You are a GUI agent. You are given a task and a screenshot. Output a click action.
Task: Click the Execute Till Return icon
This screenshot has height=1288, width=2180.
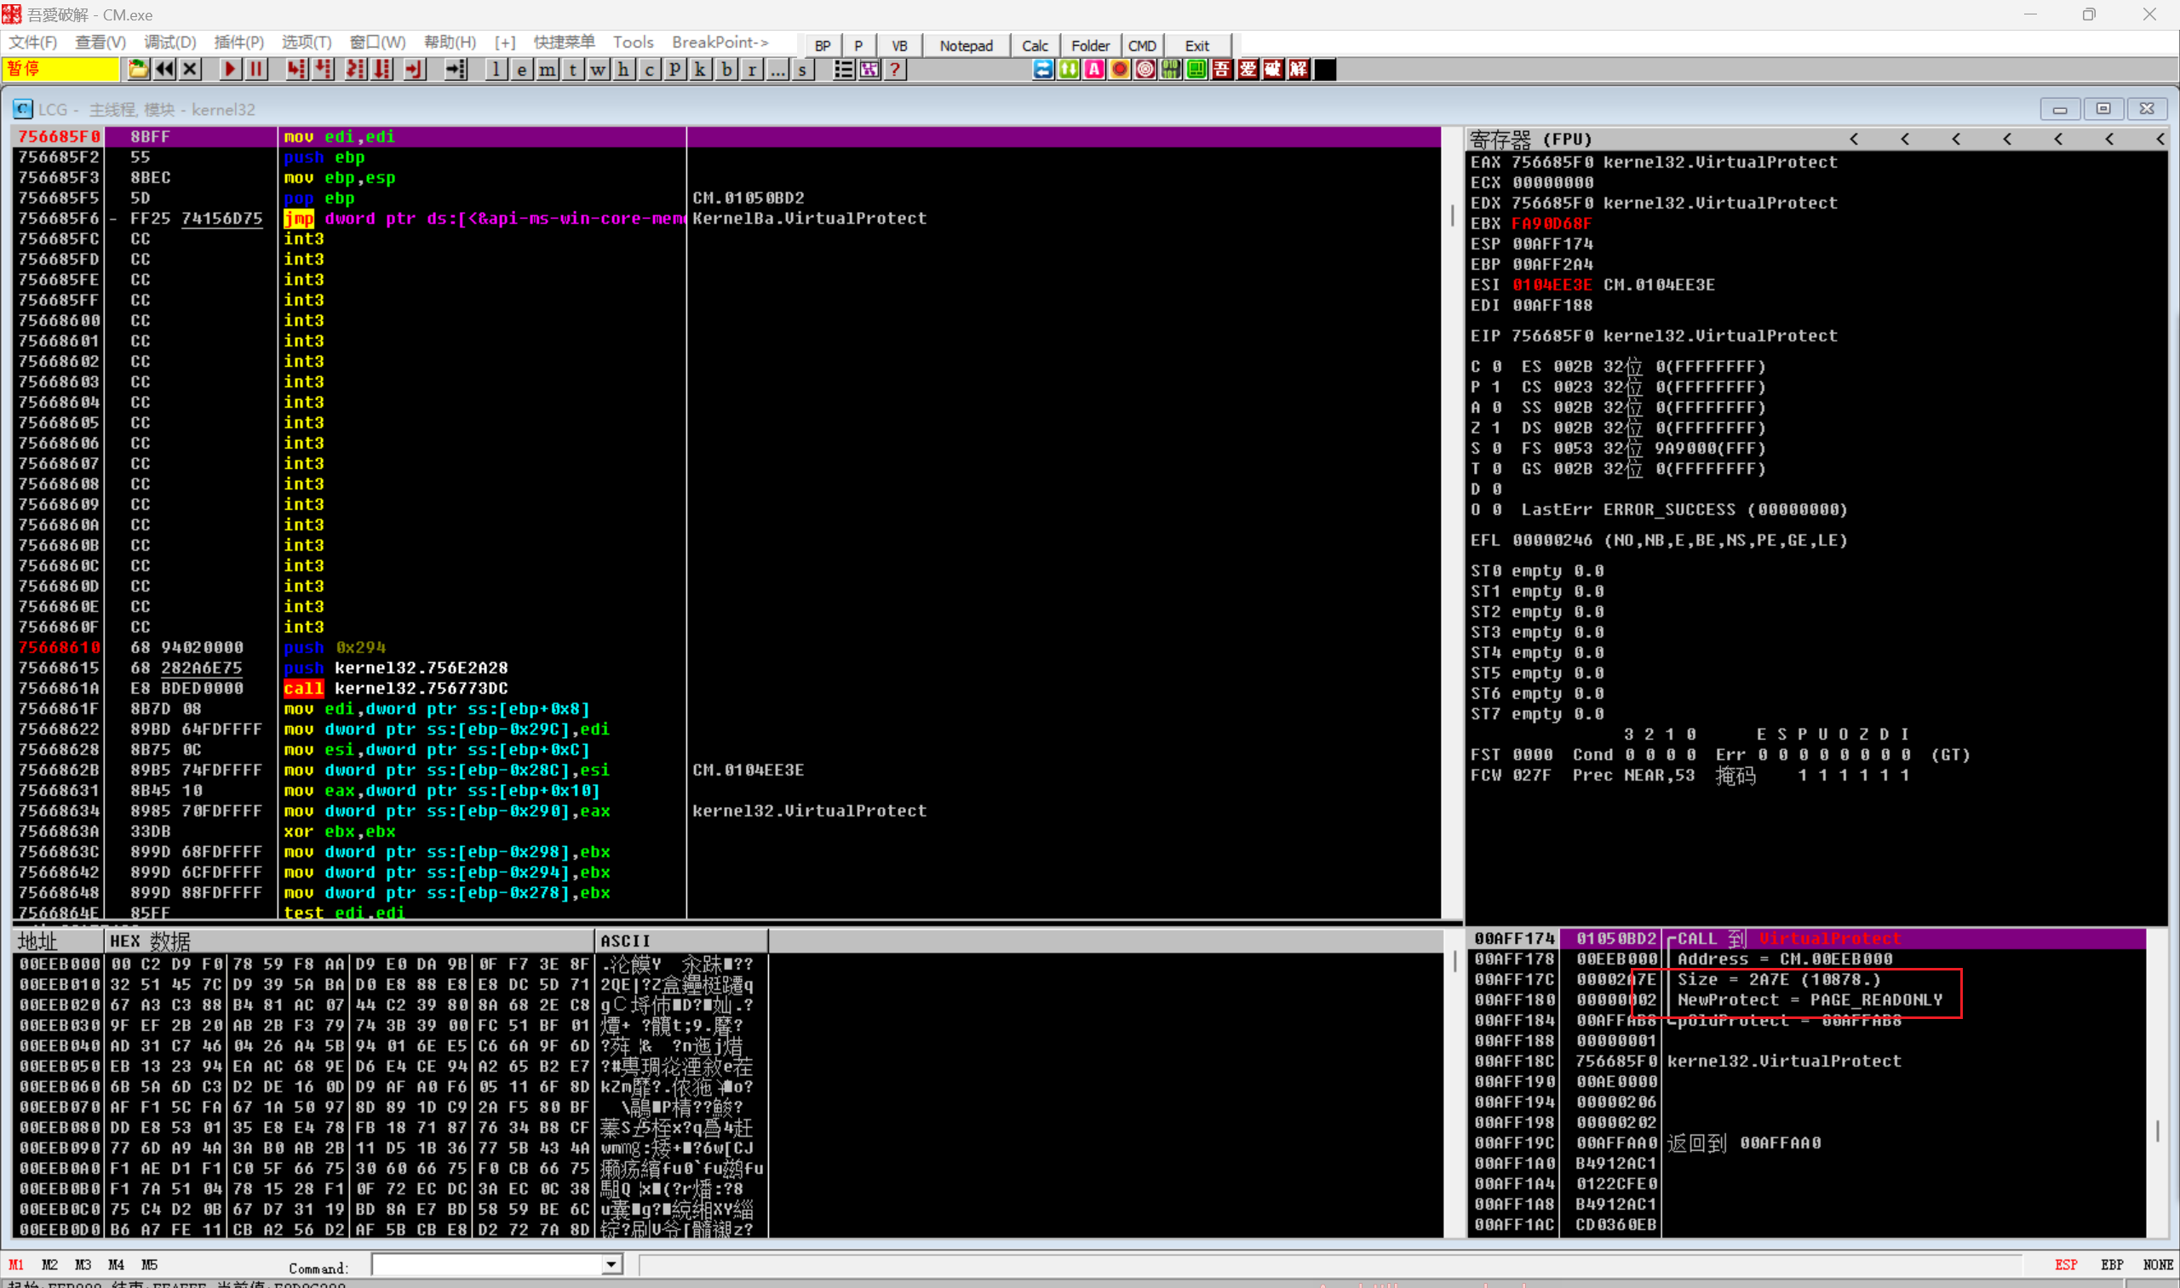414,70
